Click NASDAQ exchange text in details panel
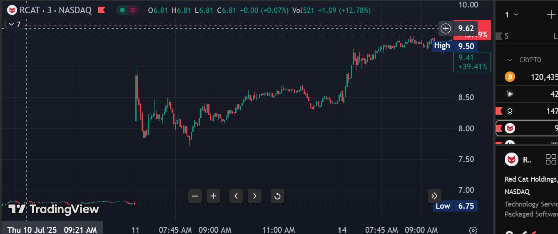Viewport: 558px width, 234px height. (x=517, y=192)
